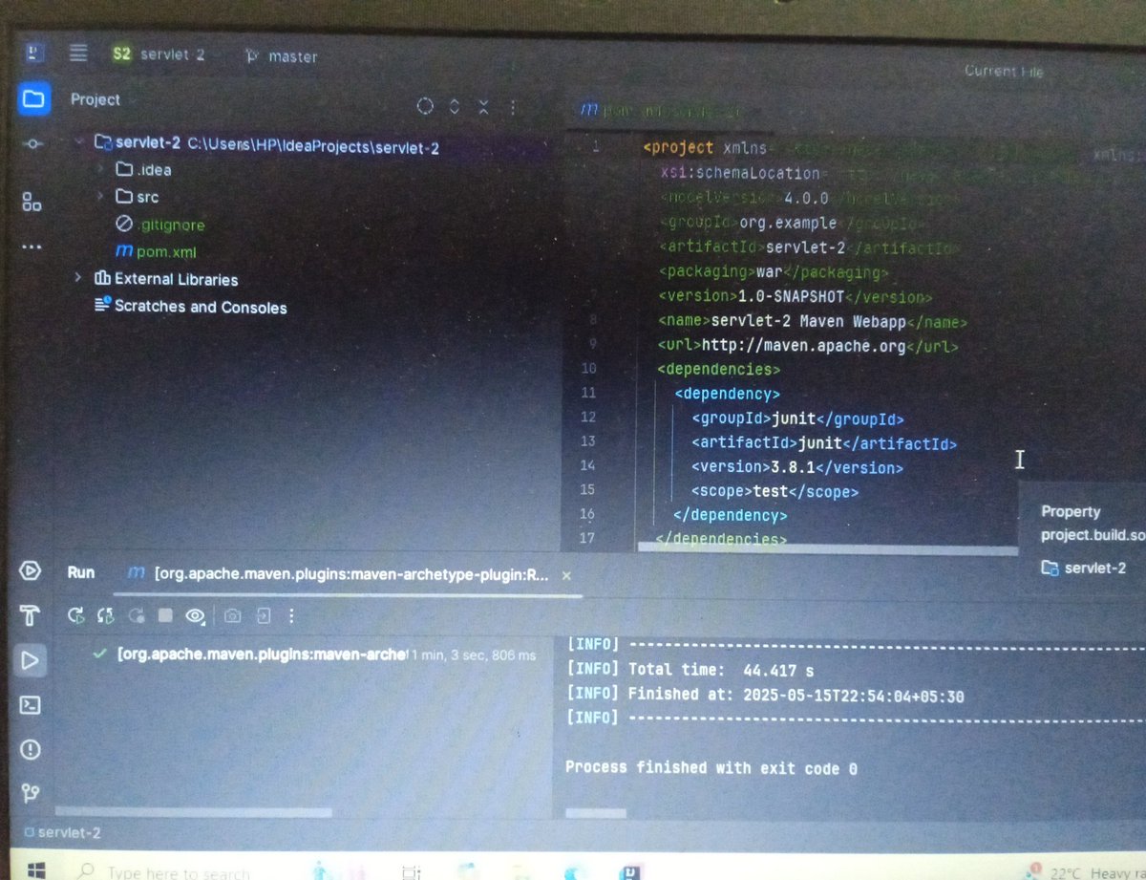The height and width of the screenshot is (880, 1146).
Task: Rerun the Maven archetype task
Action: (75, 616)
